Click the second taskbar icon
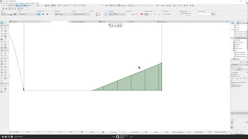Image resolution: width=248 pixels, height=139 pixels. (x=6, y=137)
